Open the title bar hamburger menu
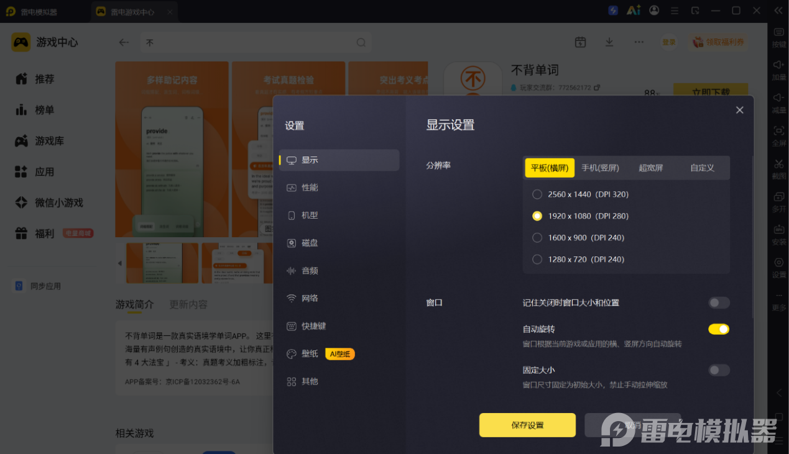The image size is (789, 454). (675, 11)
